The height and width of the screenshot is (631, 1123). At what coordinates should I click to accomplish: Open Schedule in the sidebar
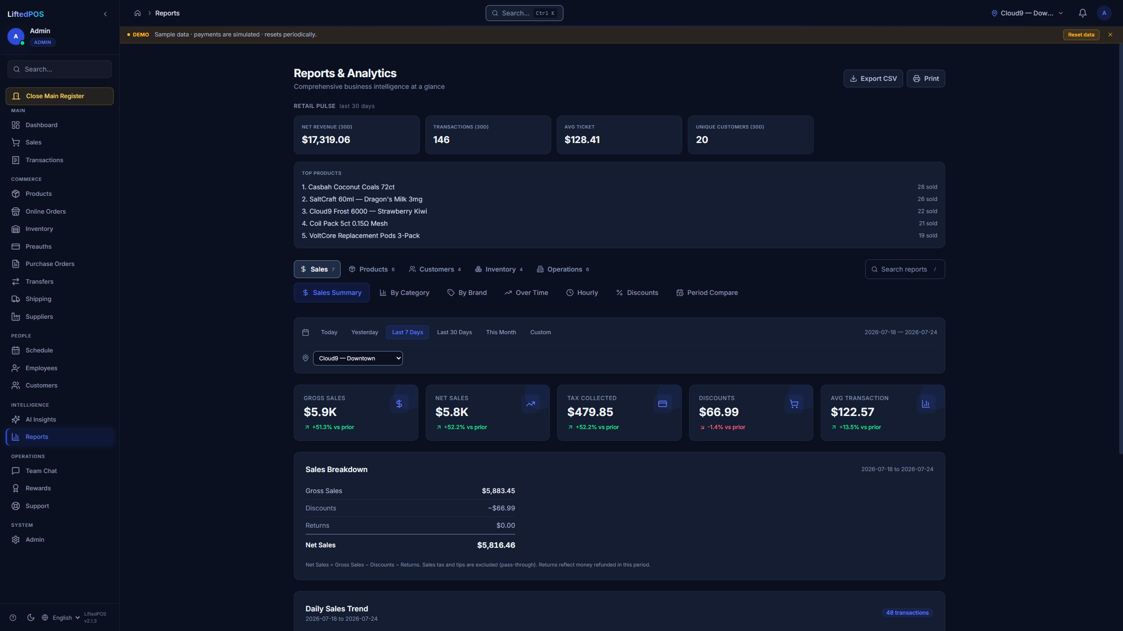(x=59, y=350)
